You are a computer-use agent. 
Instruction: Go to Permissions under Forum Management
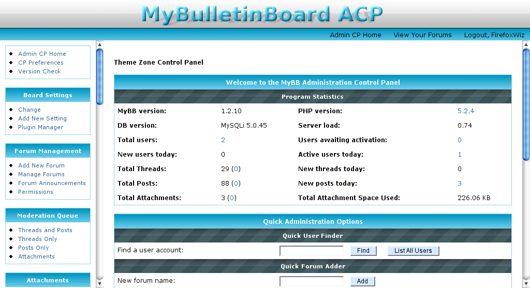36,192
